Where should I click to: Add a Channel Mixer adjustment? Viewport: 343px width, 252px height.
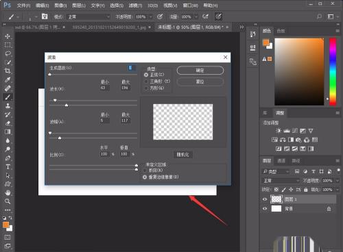(307, 140)
